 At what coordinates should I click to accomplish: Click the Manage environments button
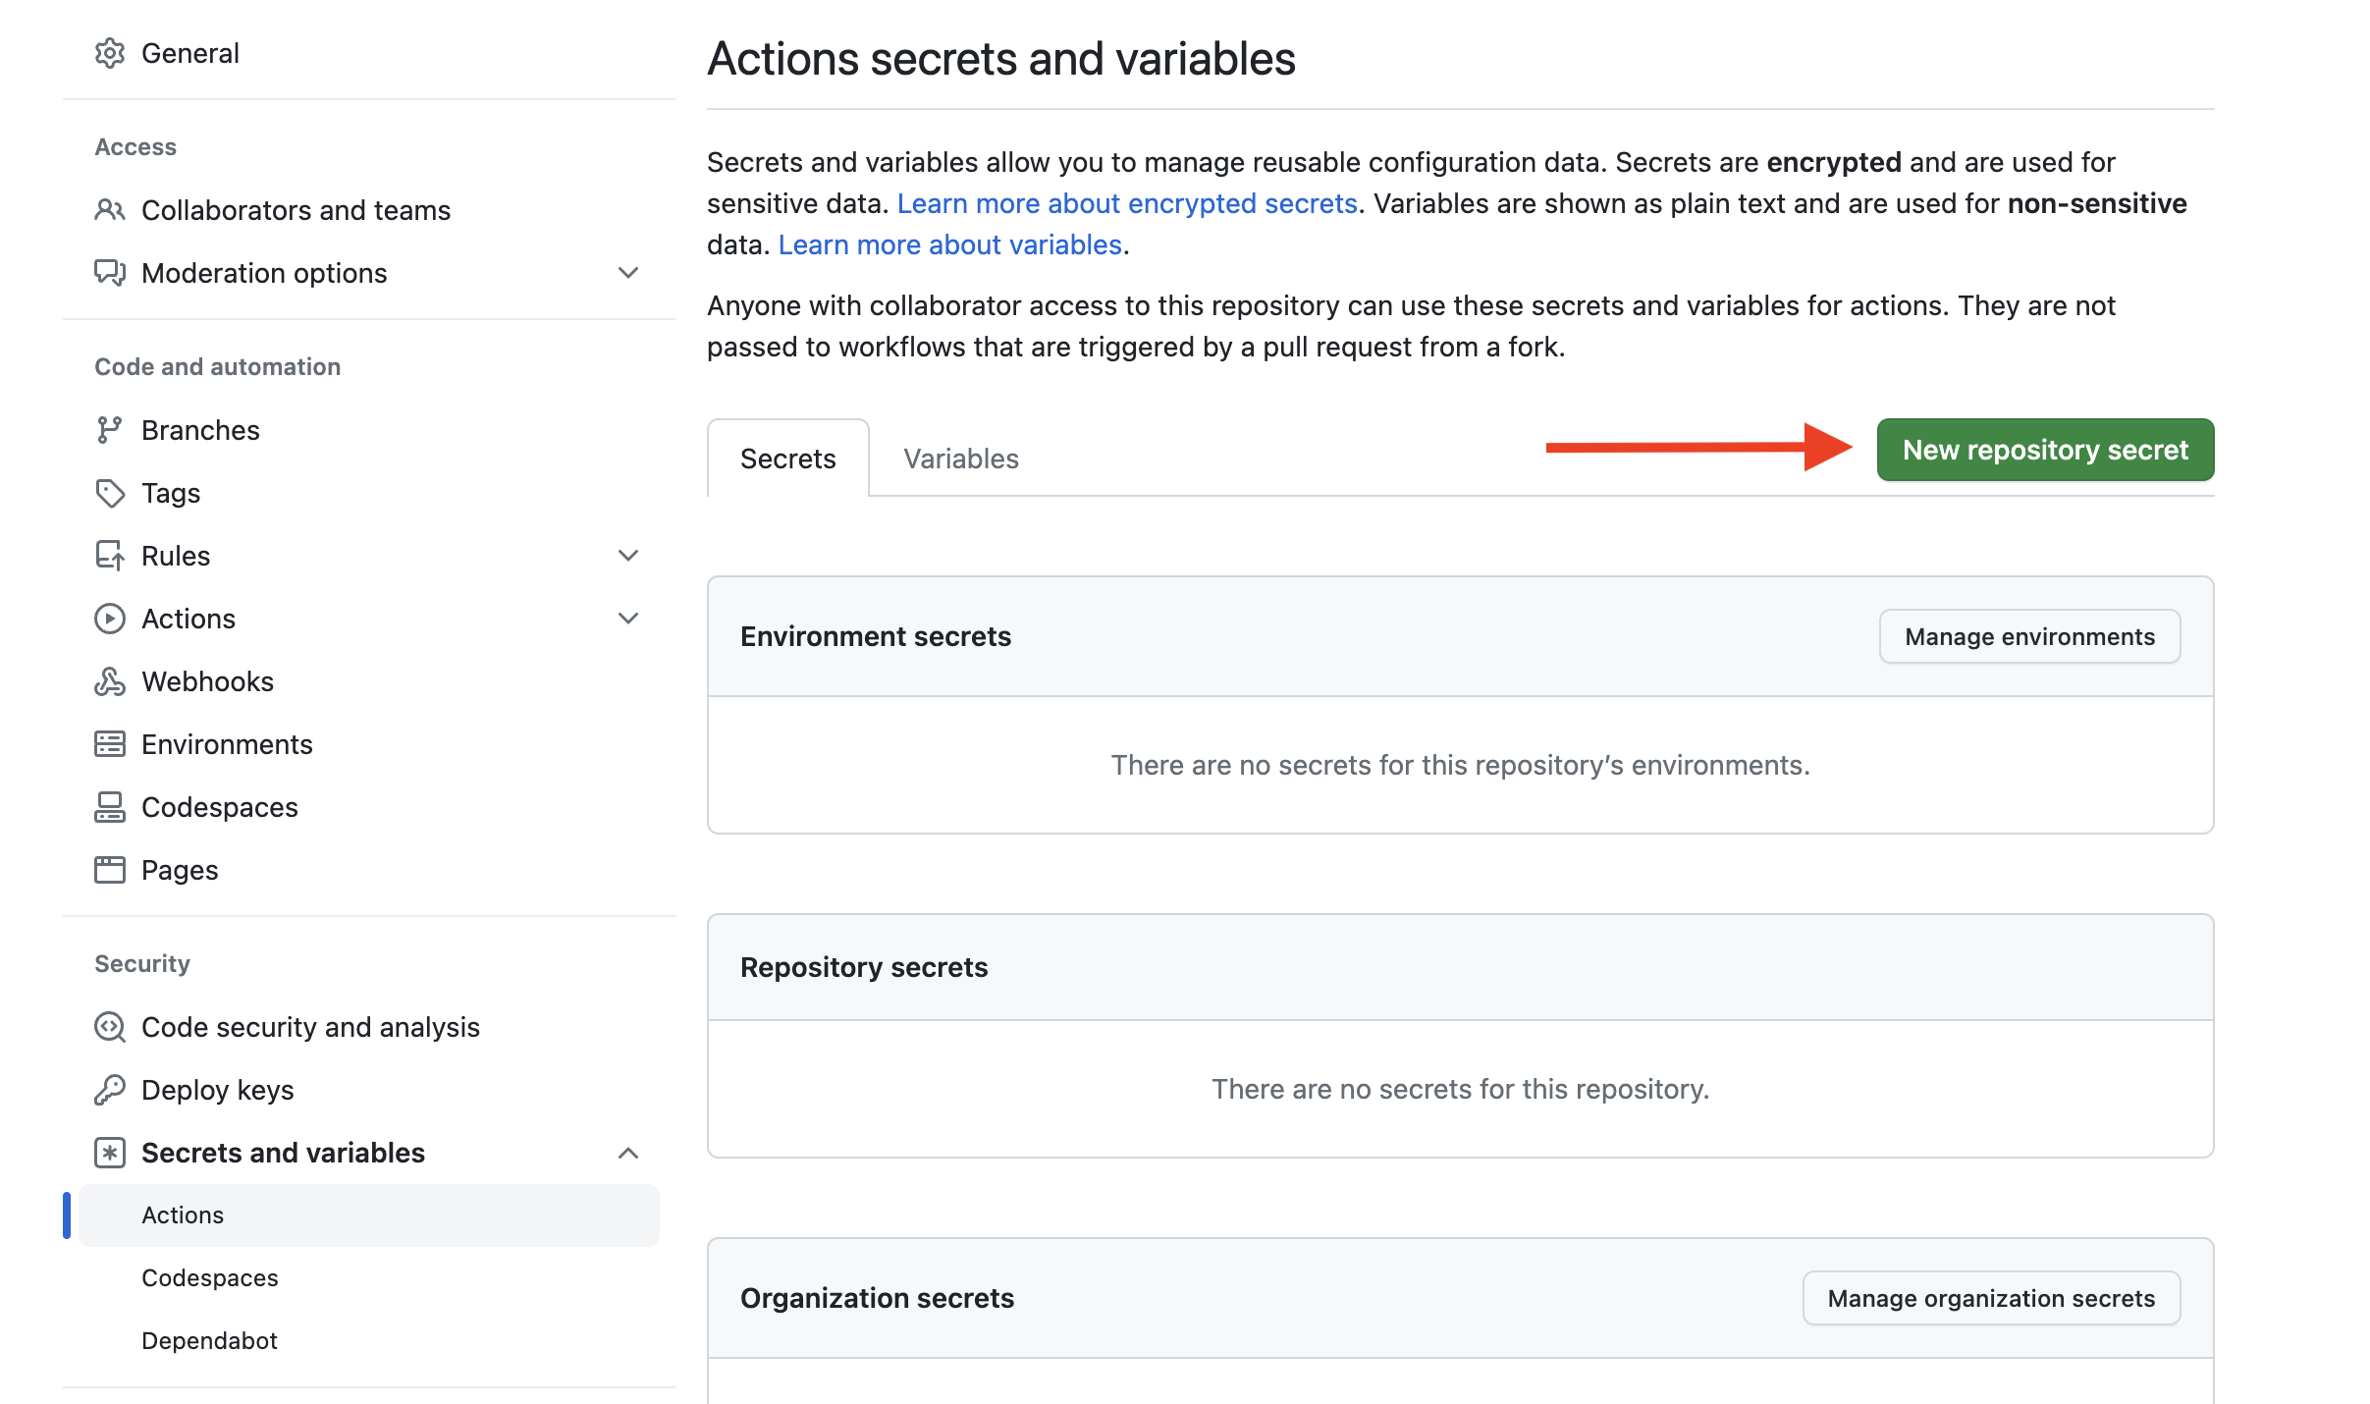[x=2029, y=636]
